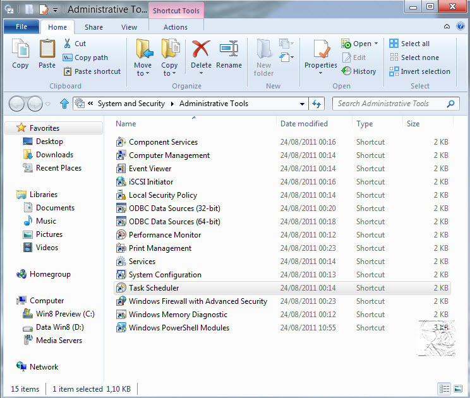Switch to the Share ribbon tab

coord(93,27)
